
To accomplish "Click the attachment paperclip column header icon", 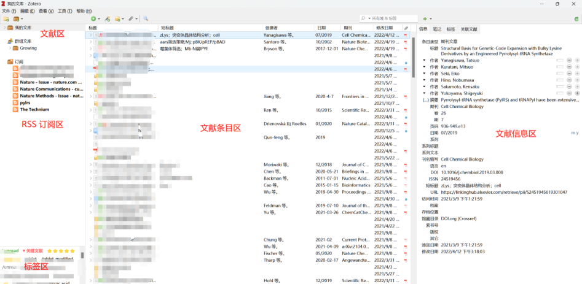I will point(406,28).
